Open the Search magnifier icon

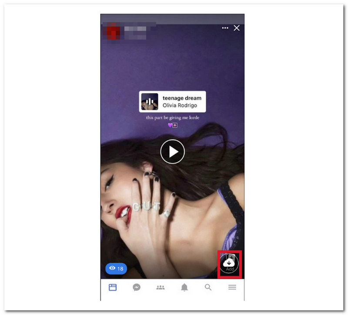(x=208, y=287)
